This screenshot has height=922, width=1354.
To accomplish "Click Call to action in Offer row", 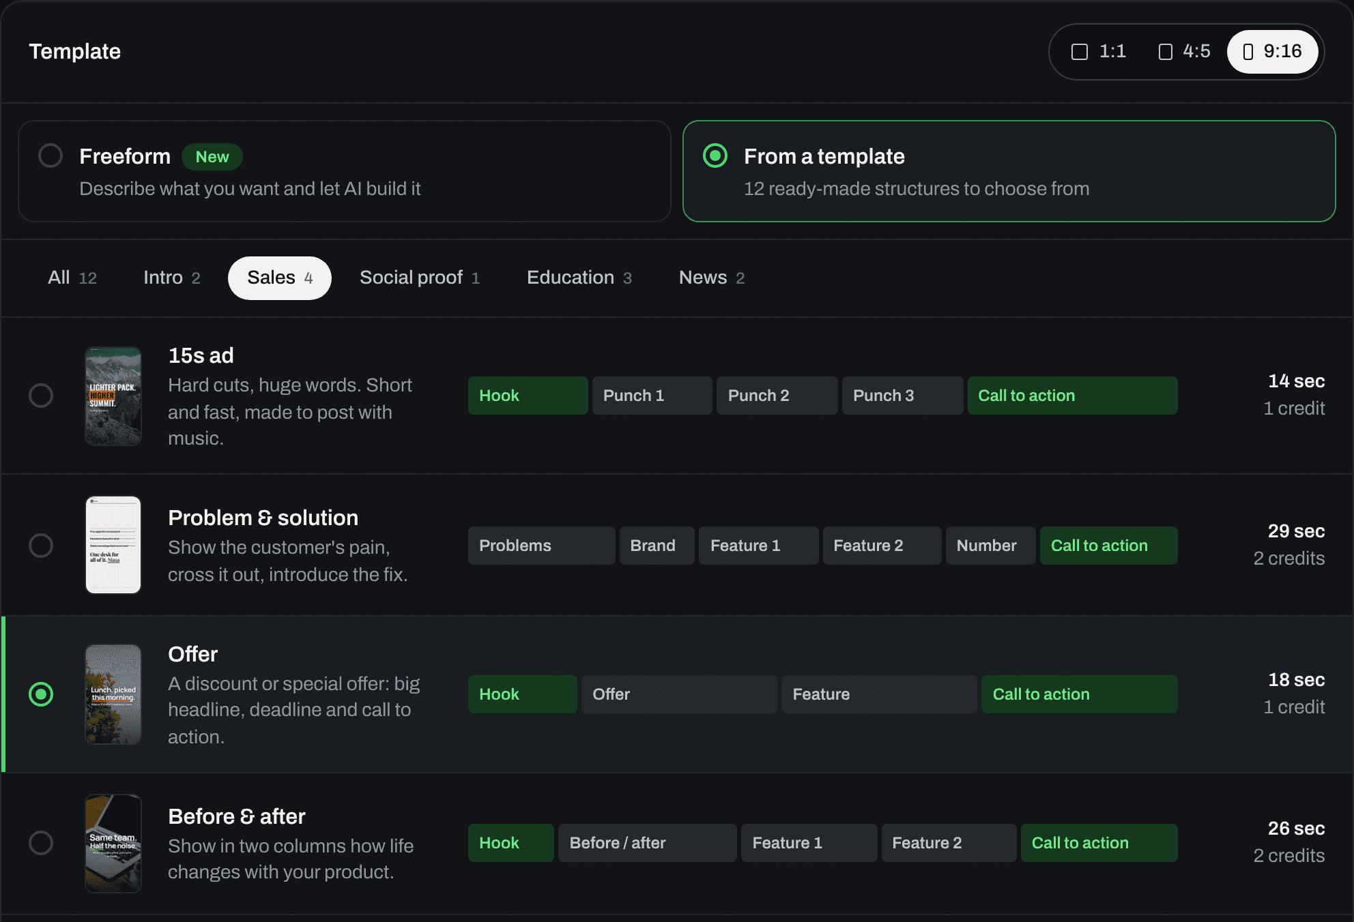I will (1080, 694).
